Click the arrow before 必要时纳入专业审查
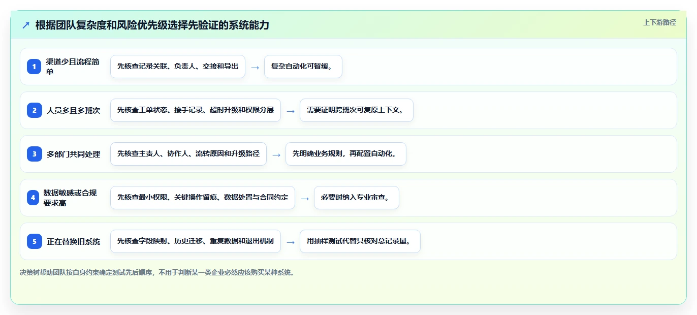697x315 pixels. pos(305,198)
